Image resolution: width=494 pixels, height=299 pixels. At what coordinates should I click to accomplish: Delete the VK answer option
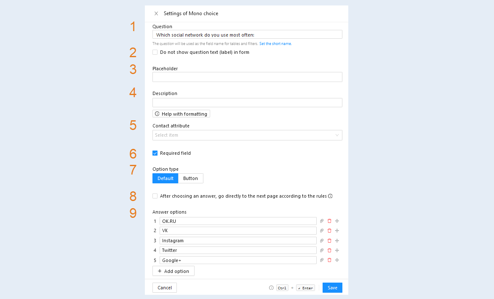[x=329, y=231]
